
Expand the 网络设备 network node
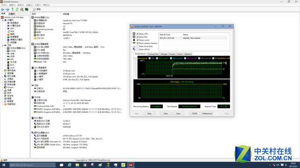coord(2,84)
